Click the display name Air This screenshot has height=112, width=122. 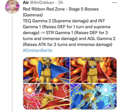(x=26, y=3)
